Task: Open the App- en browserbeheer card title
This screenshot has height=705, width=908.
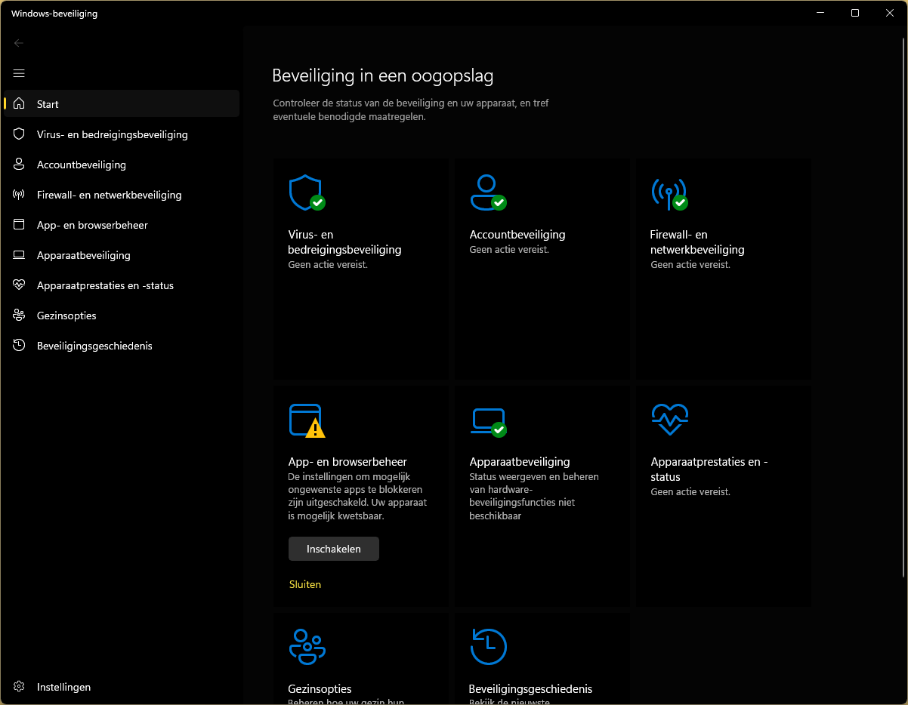Action: tap(347, 462)
